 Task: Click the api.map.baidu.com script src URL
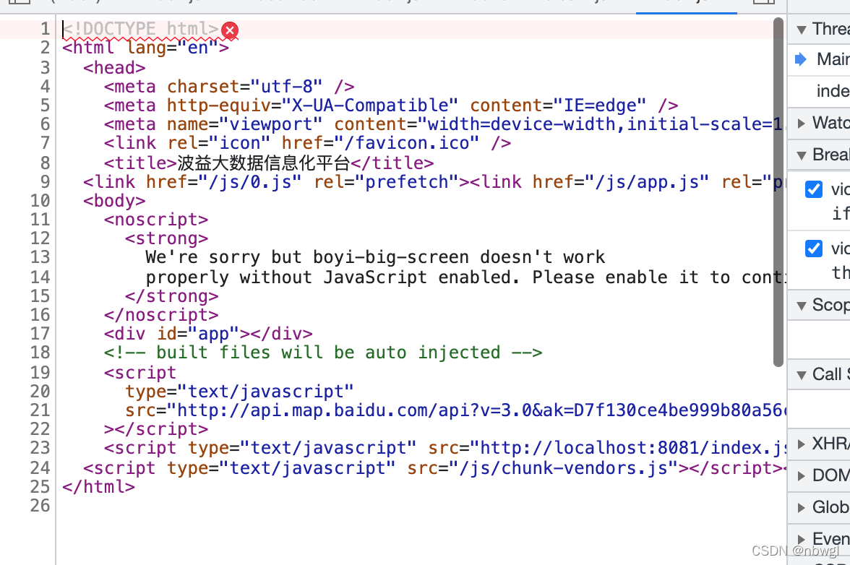coord(481,410)
